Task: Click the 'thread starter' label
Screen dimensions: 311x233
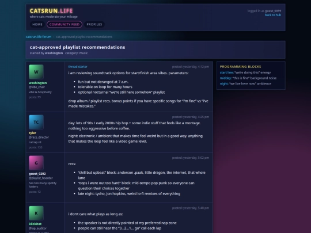Action: tap(78, 67)
